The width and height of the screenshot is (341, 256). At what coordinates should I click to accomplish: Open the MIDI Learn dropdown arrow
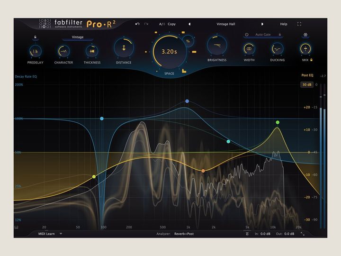(x=61, y=234)
